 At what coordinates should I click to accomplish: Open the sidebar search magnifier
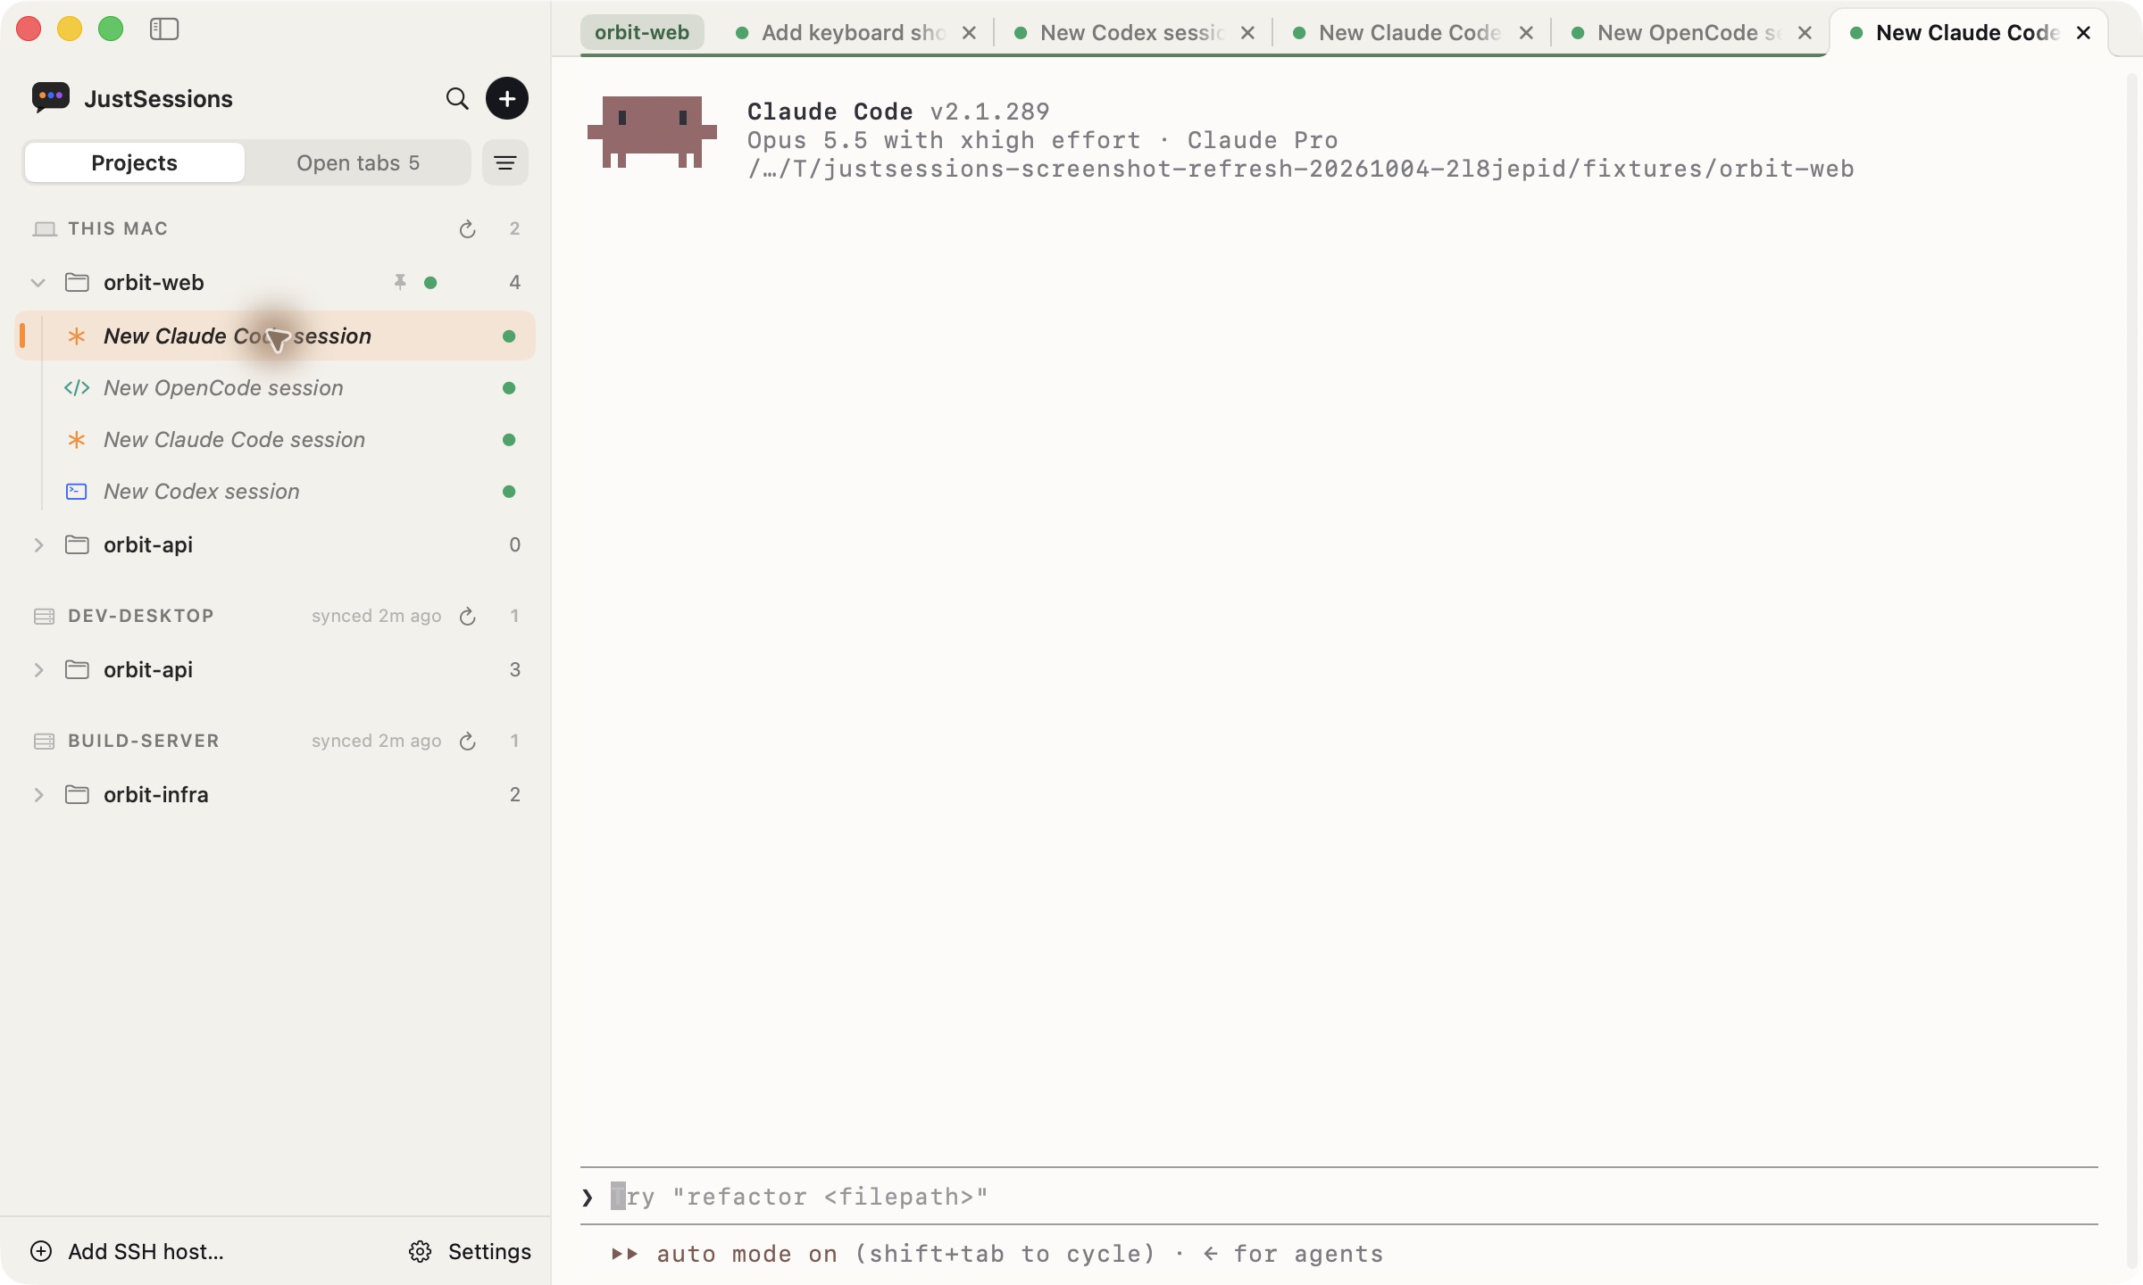tap(457, 98)
